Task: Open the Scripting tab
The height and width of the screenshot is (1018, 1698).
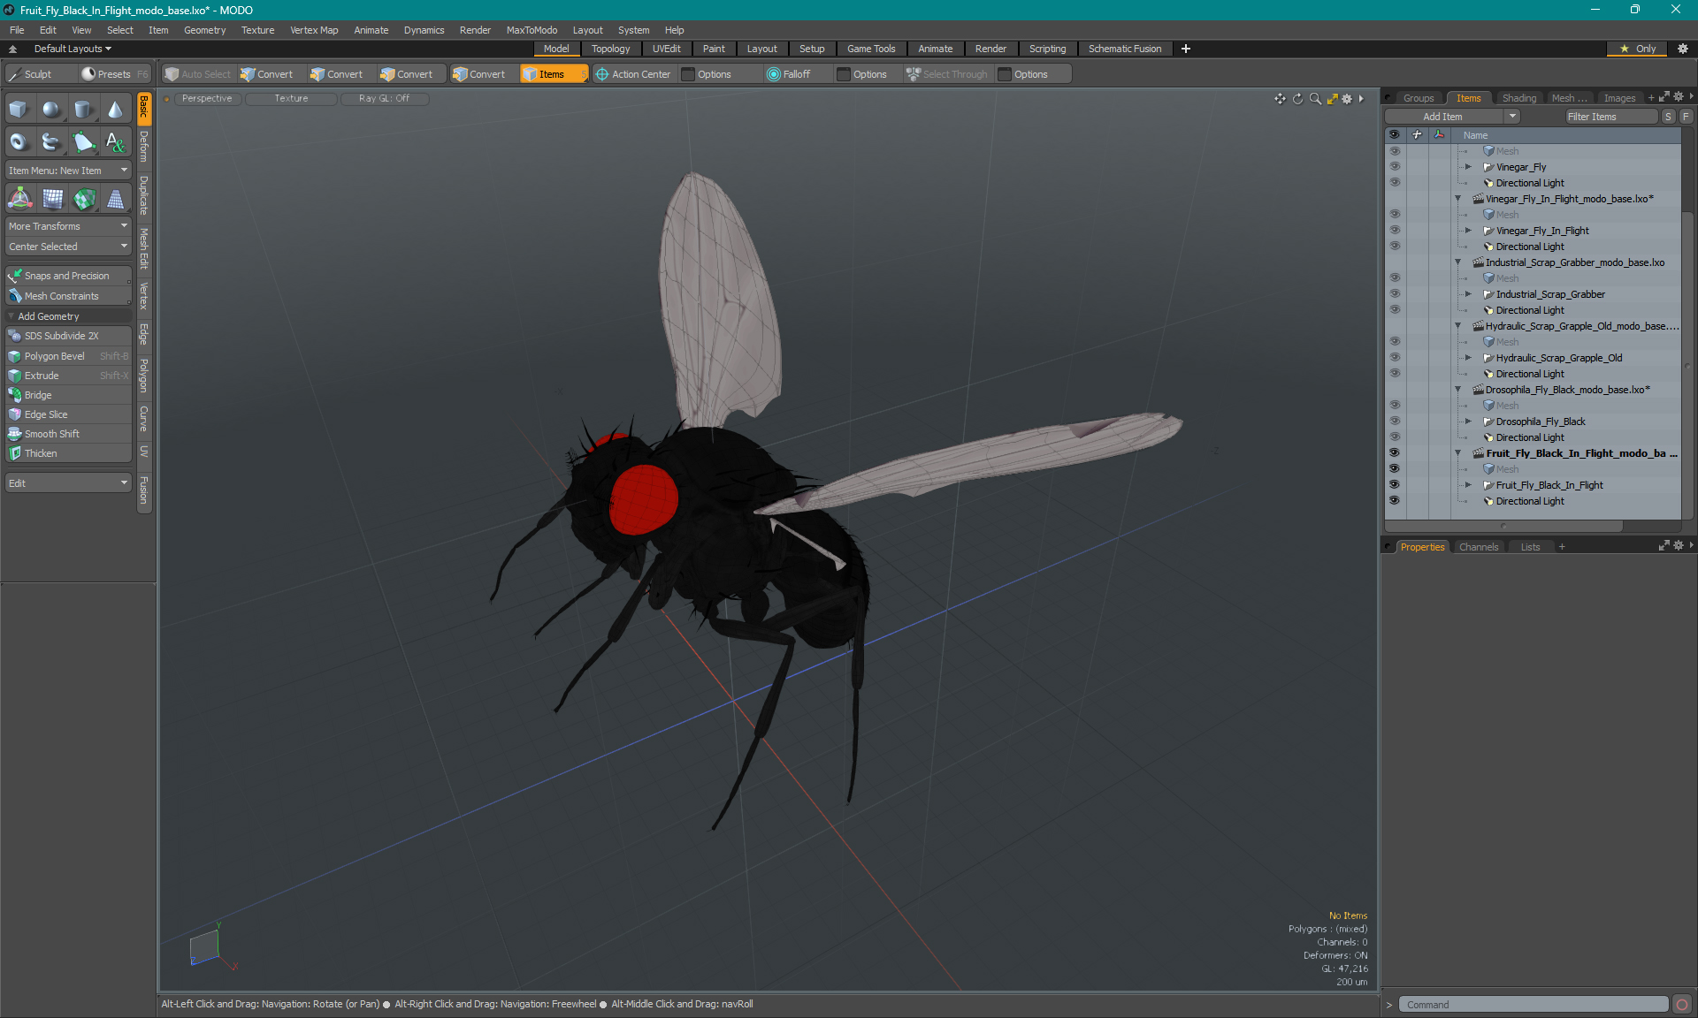Action: point(1045,49)
